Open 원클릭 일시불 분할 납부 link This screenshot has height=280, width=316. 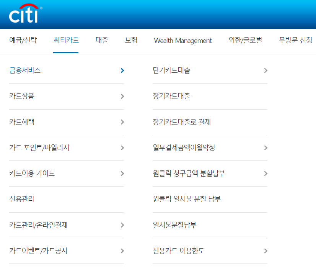[x=187, y=199]
